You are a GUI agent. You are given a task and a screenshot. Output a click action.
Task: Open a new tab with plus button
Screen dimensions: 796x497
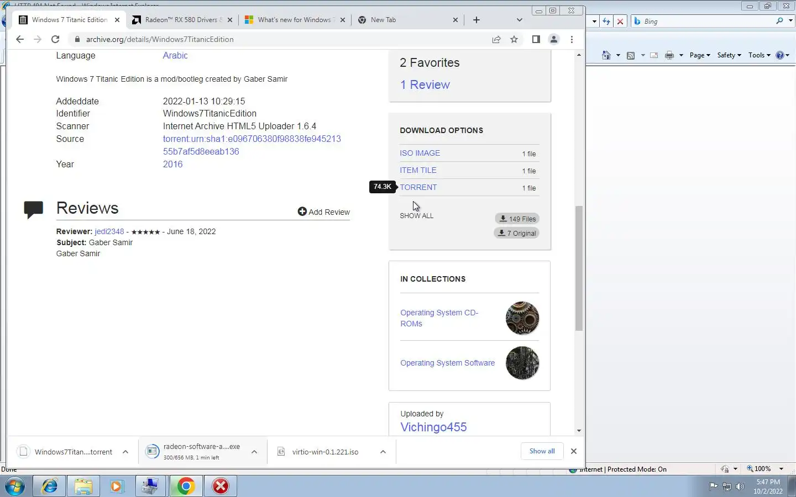tap(476, 20)
